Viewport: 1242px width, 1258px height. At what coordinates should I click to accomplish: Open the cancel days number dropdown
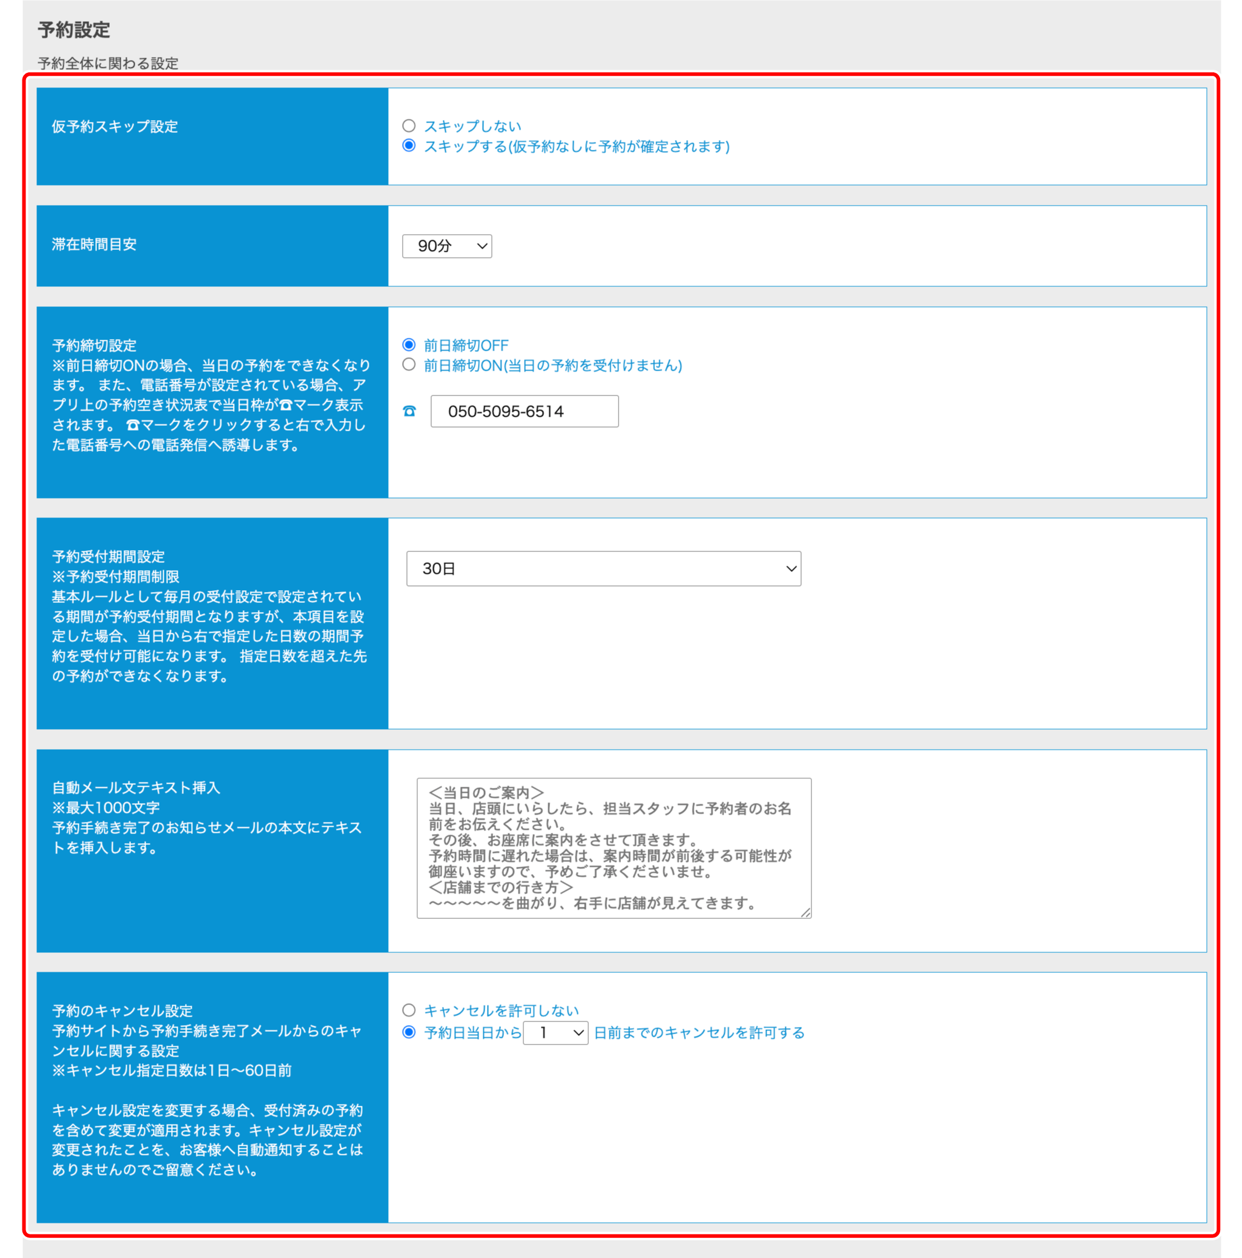coord(556,1033)
